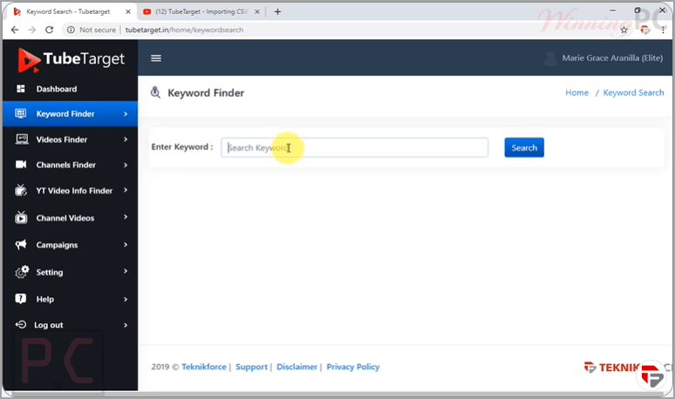
Task: Open a new browser tab
Action: click(277, 11)
